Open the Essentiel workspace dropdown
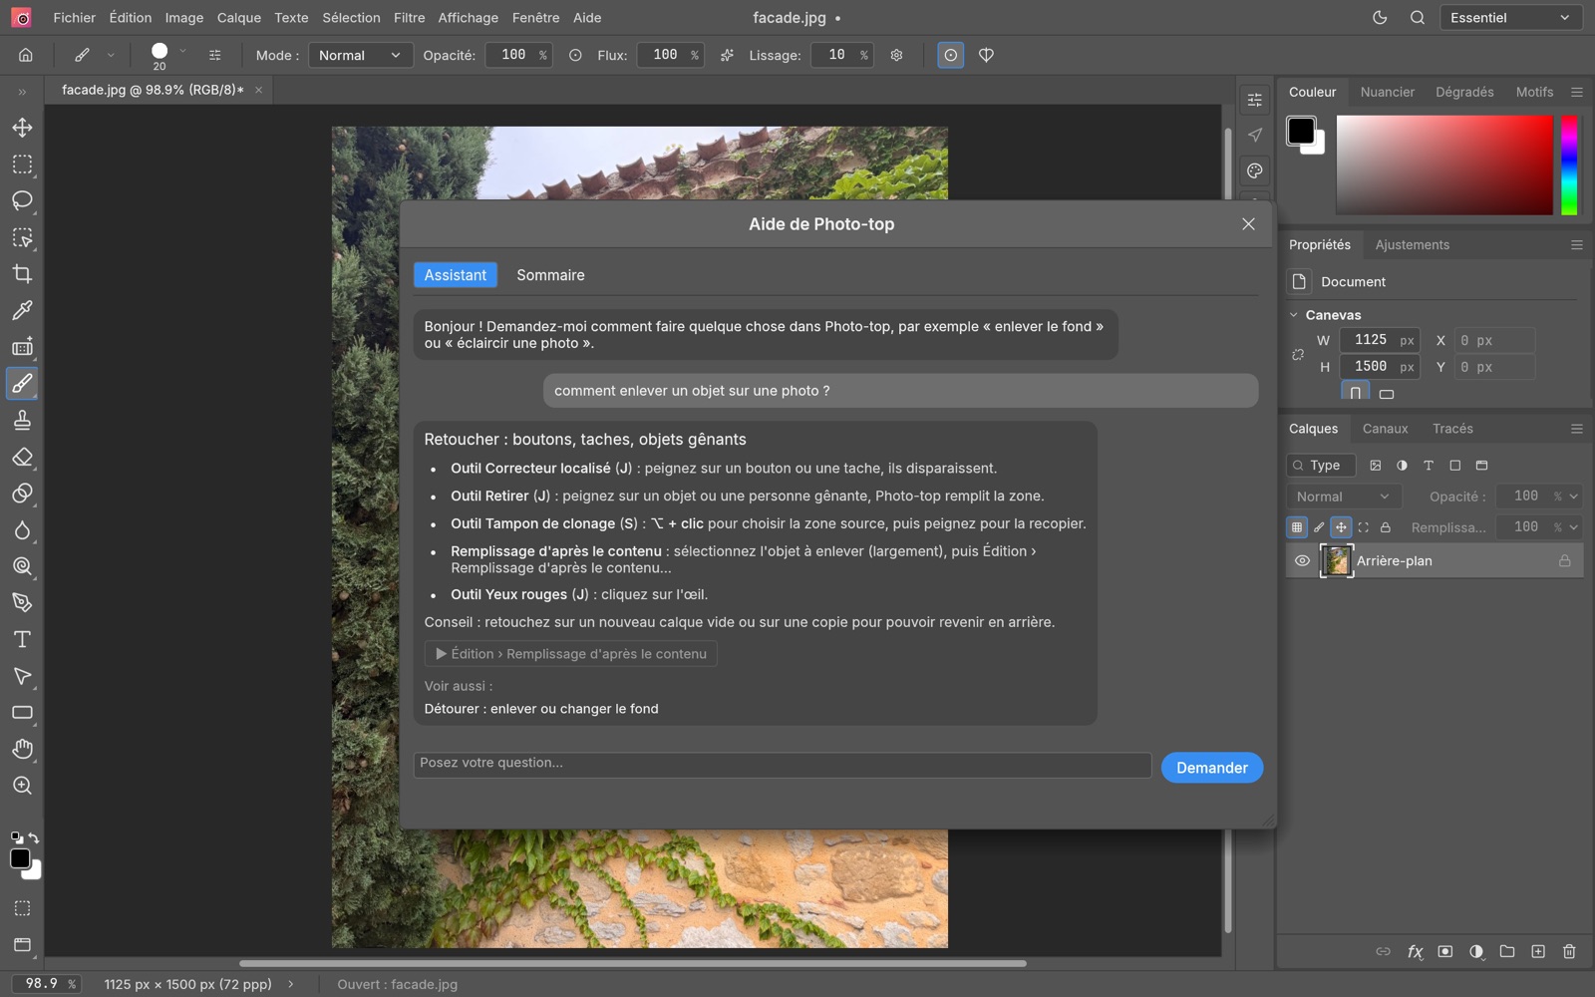The image size is (1595, 997). [x=1510, y=18]
